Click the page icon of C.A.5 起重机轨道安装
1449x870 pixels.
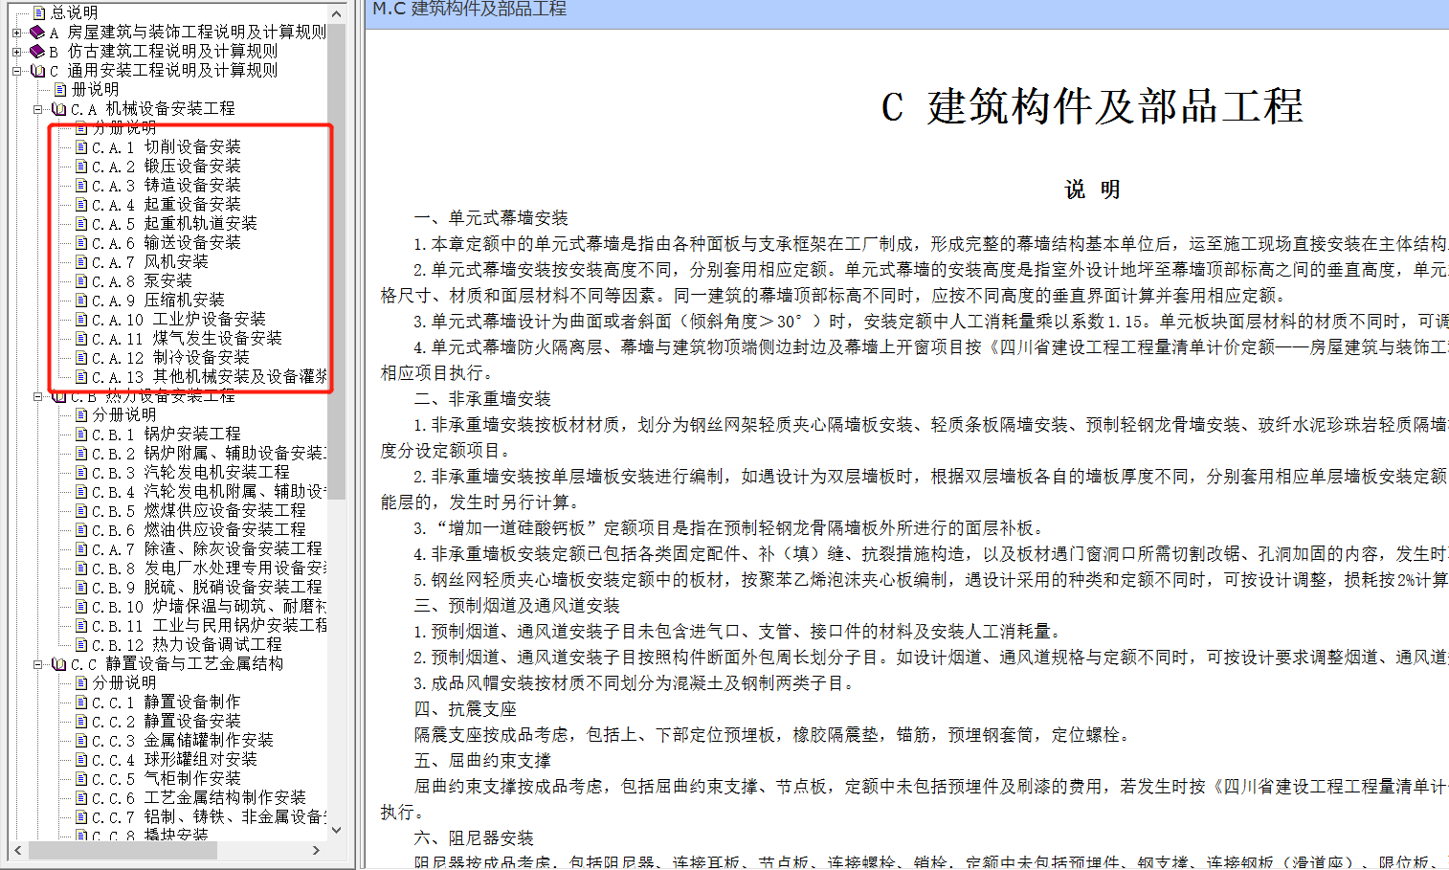[x=81, y=223]
